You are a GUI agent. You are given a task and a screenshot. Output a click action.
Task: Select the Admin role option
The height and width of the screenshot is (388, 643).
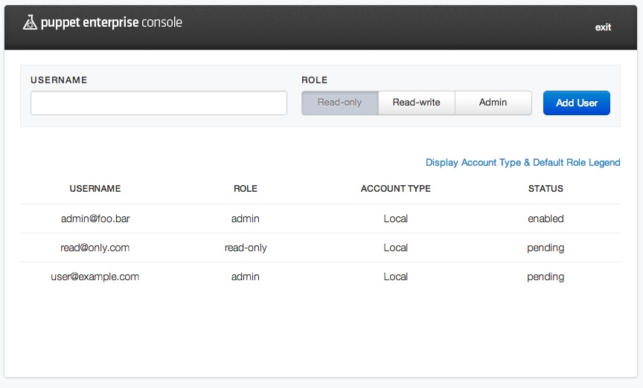coord(493,103)
